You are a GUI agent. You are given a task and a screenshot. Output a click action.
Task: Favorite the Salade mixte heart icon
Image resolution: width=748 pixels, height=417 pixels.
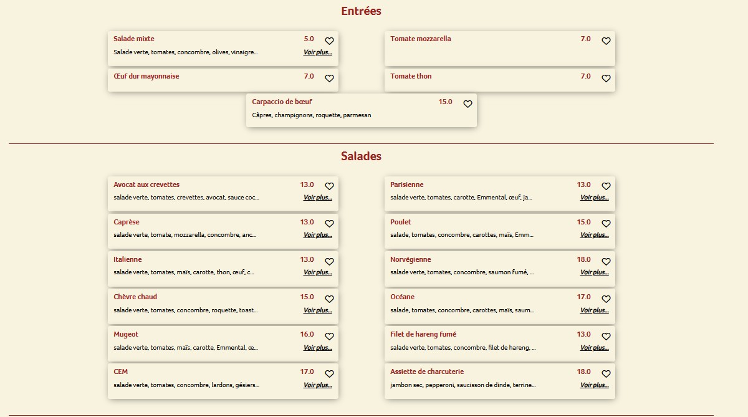click(329, 41)
